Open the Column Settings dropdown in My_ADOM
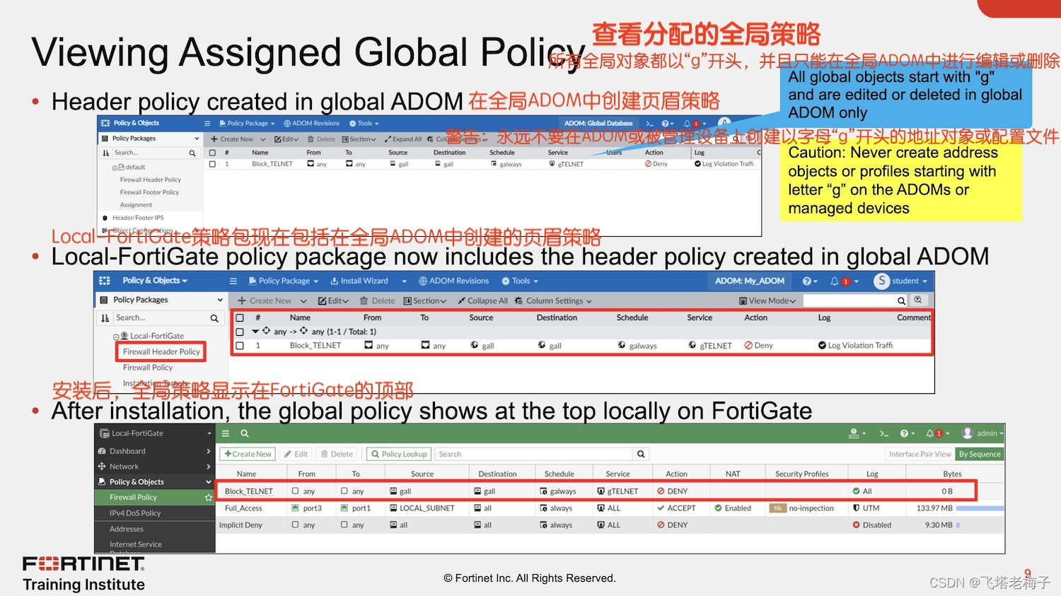The width and height of the screenshot is (1061, 596). pyautogui.click(x=553, y=300)
